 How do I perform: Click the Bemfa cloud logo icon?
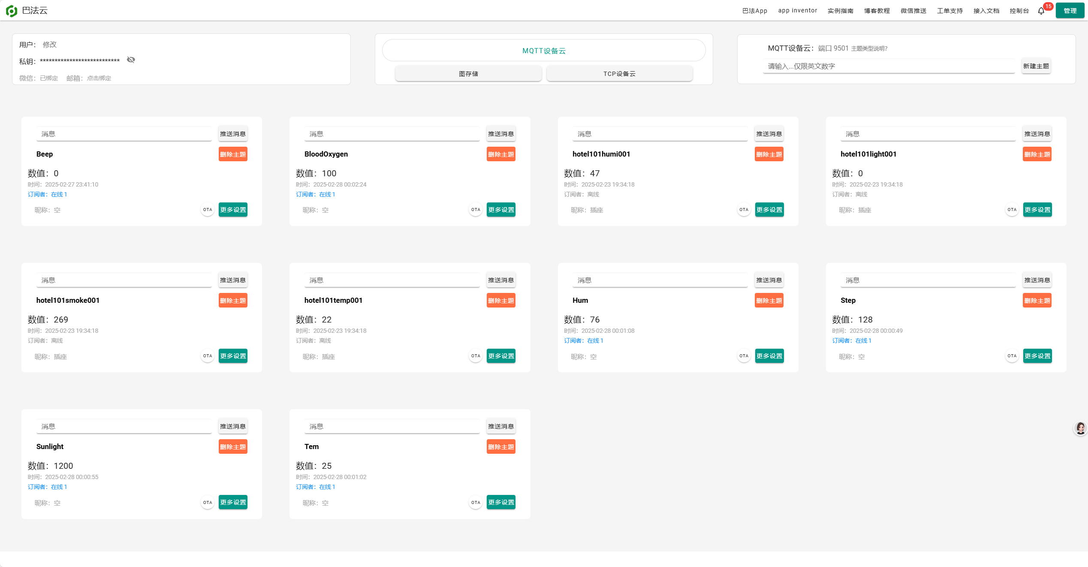[12, 11]
